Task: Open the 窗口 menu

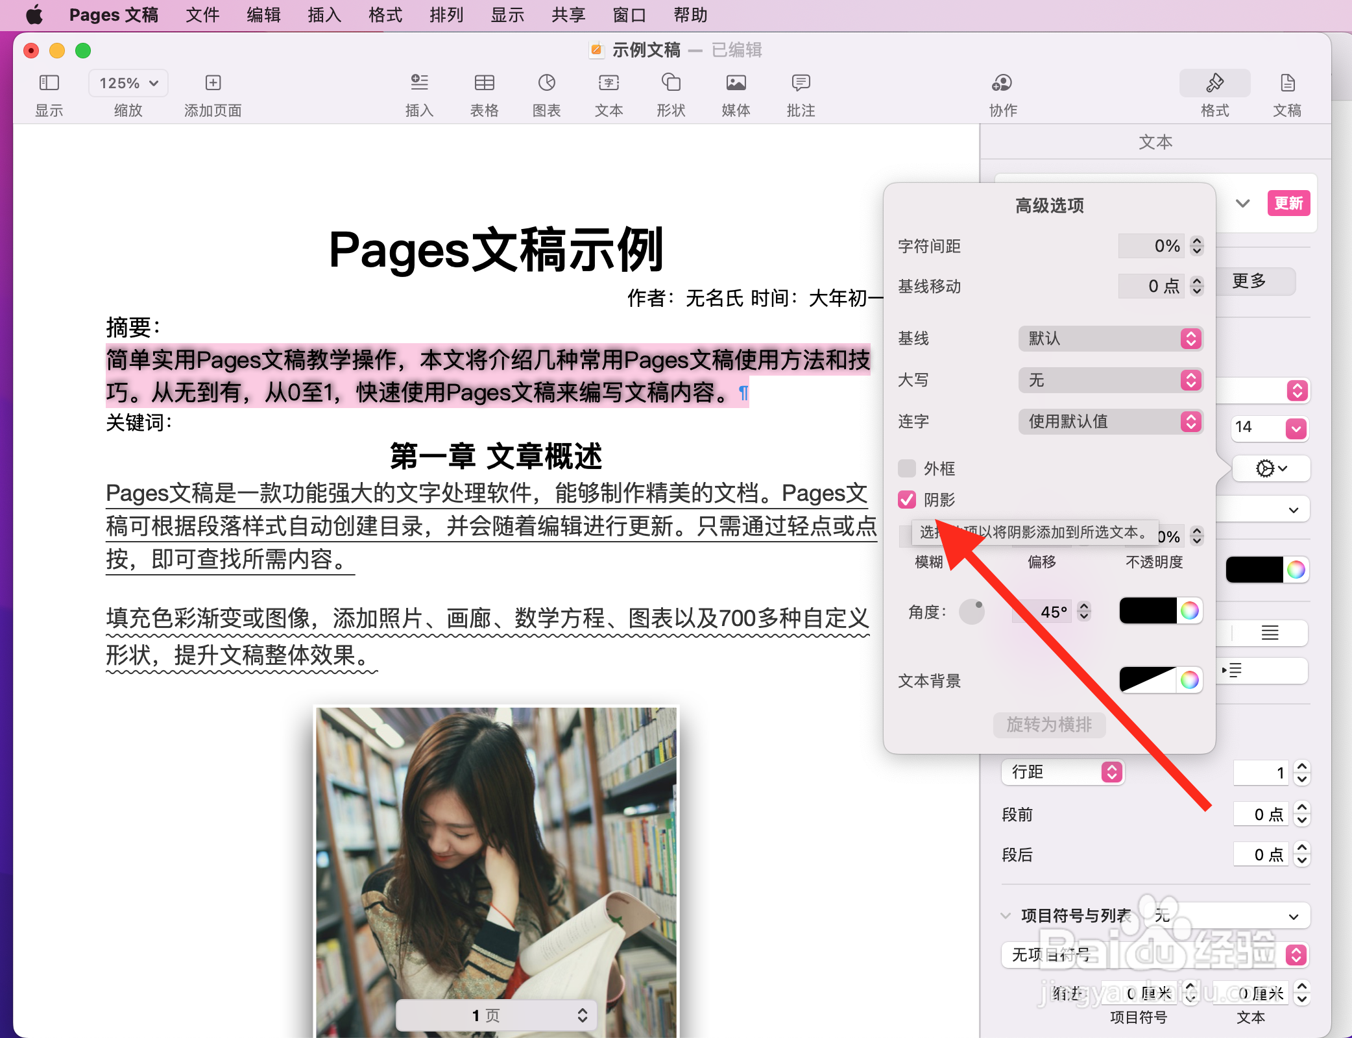Action: tap(629, 14)
